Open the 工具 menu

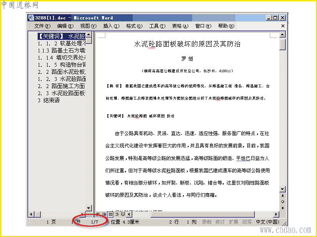pyautogui.click(x=157, y=26)
